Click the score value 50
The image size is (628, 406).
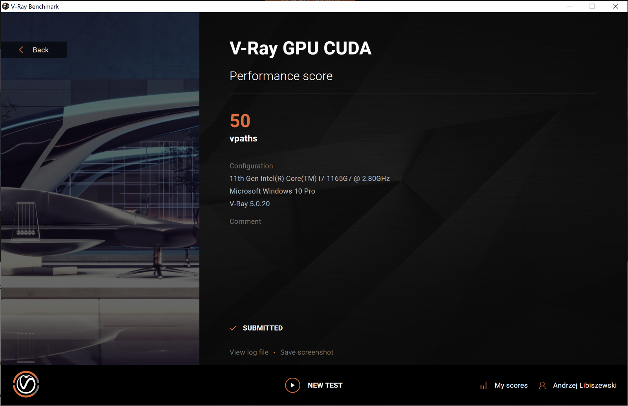coord(240,121)
